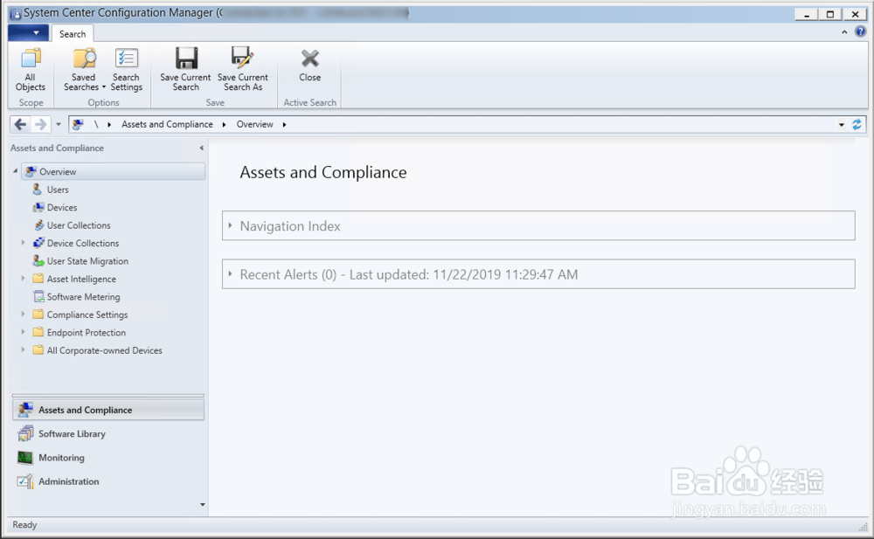Click the Save Current Search icon
Screen dimensions: 874x539
(x=186, y=58)
